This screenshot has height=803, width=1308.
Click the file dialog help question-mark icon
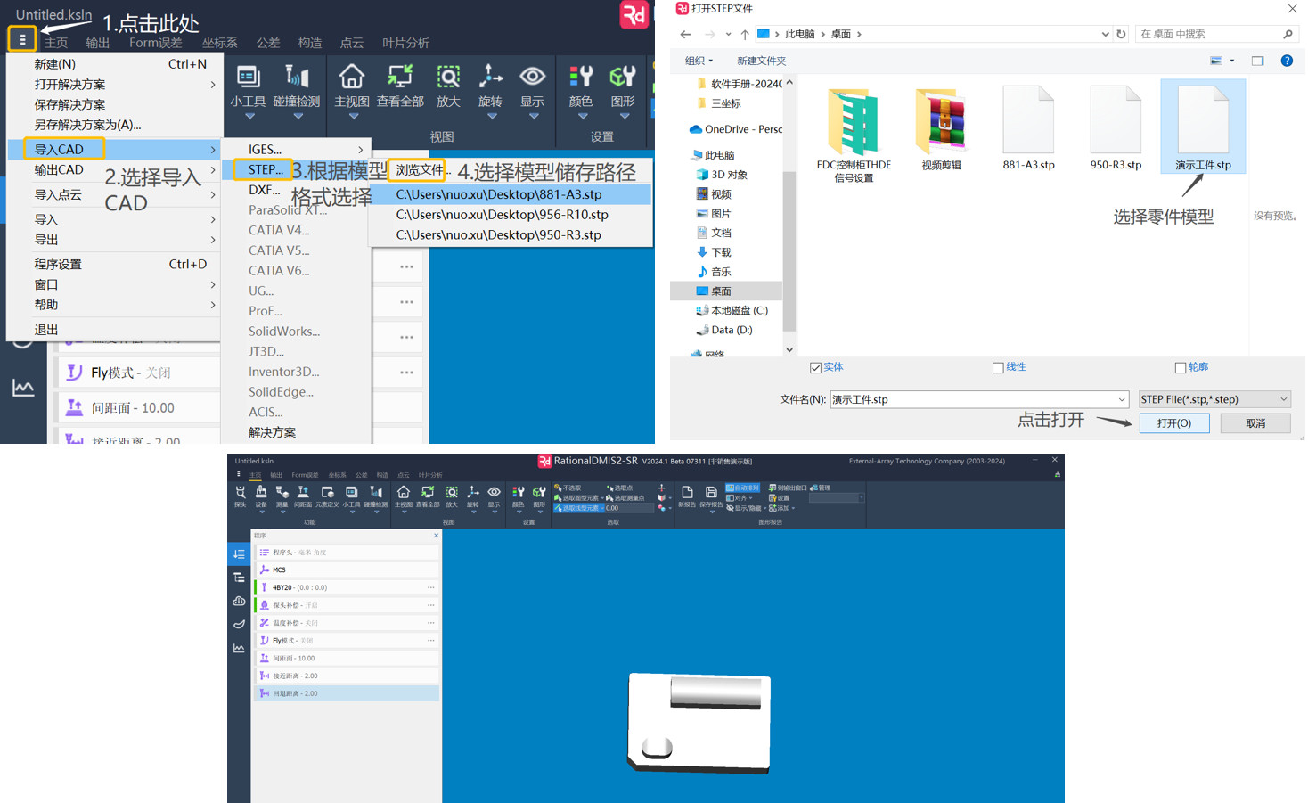(1286, 61)
